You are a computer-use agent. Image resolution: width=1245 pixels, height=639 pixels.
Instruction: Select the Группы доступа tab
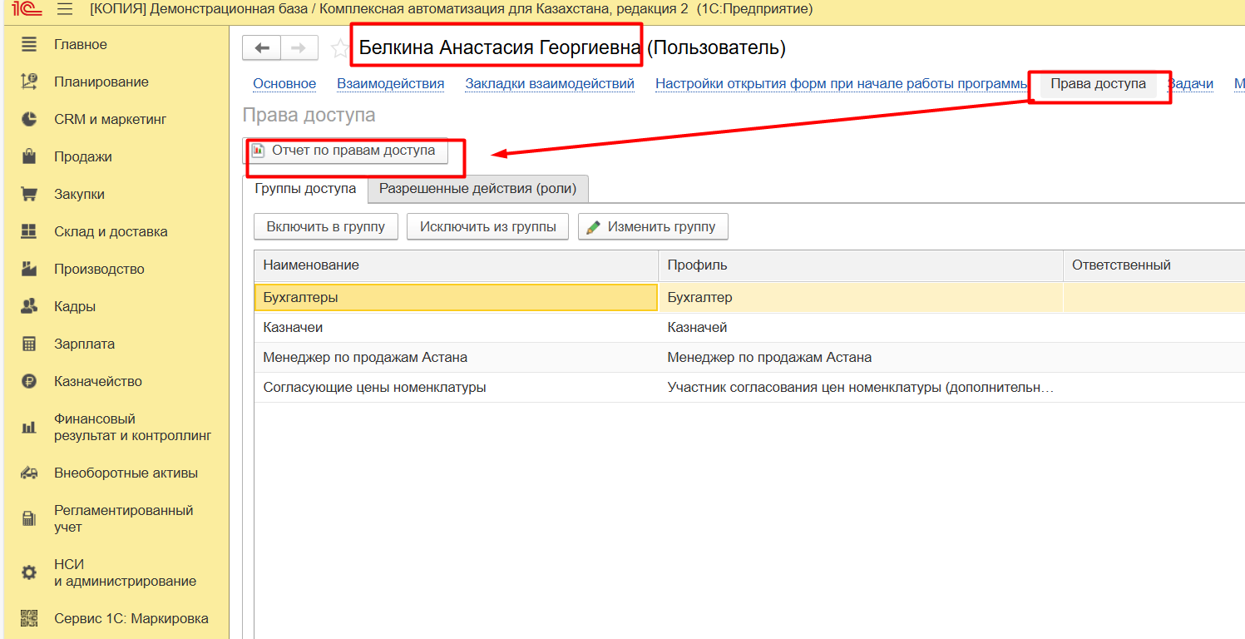305,188
